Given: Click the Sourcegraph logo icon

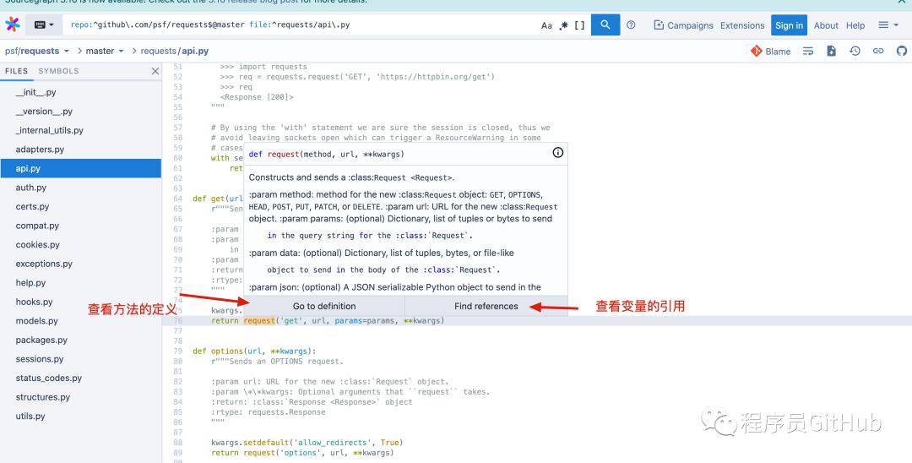Looking at the screenshot, I should (12, 25).
